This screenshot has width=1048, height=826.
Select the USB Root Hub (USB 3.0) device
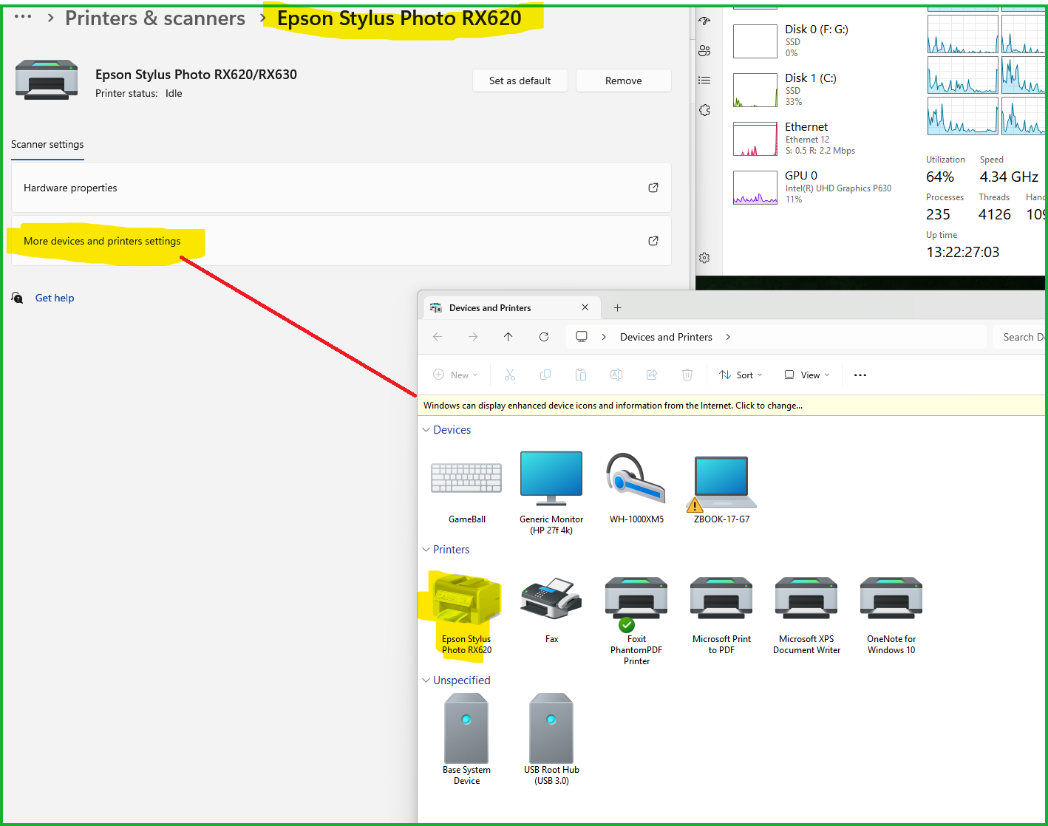(x=551, y=739)
